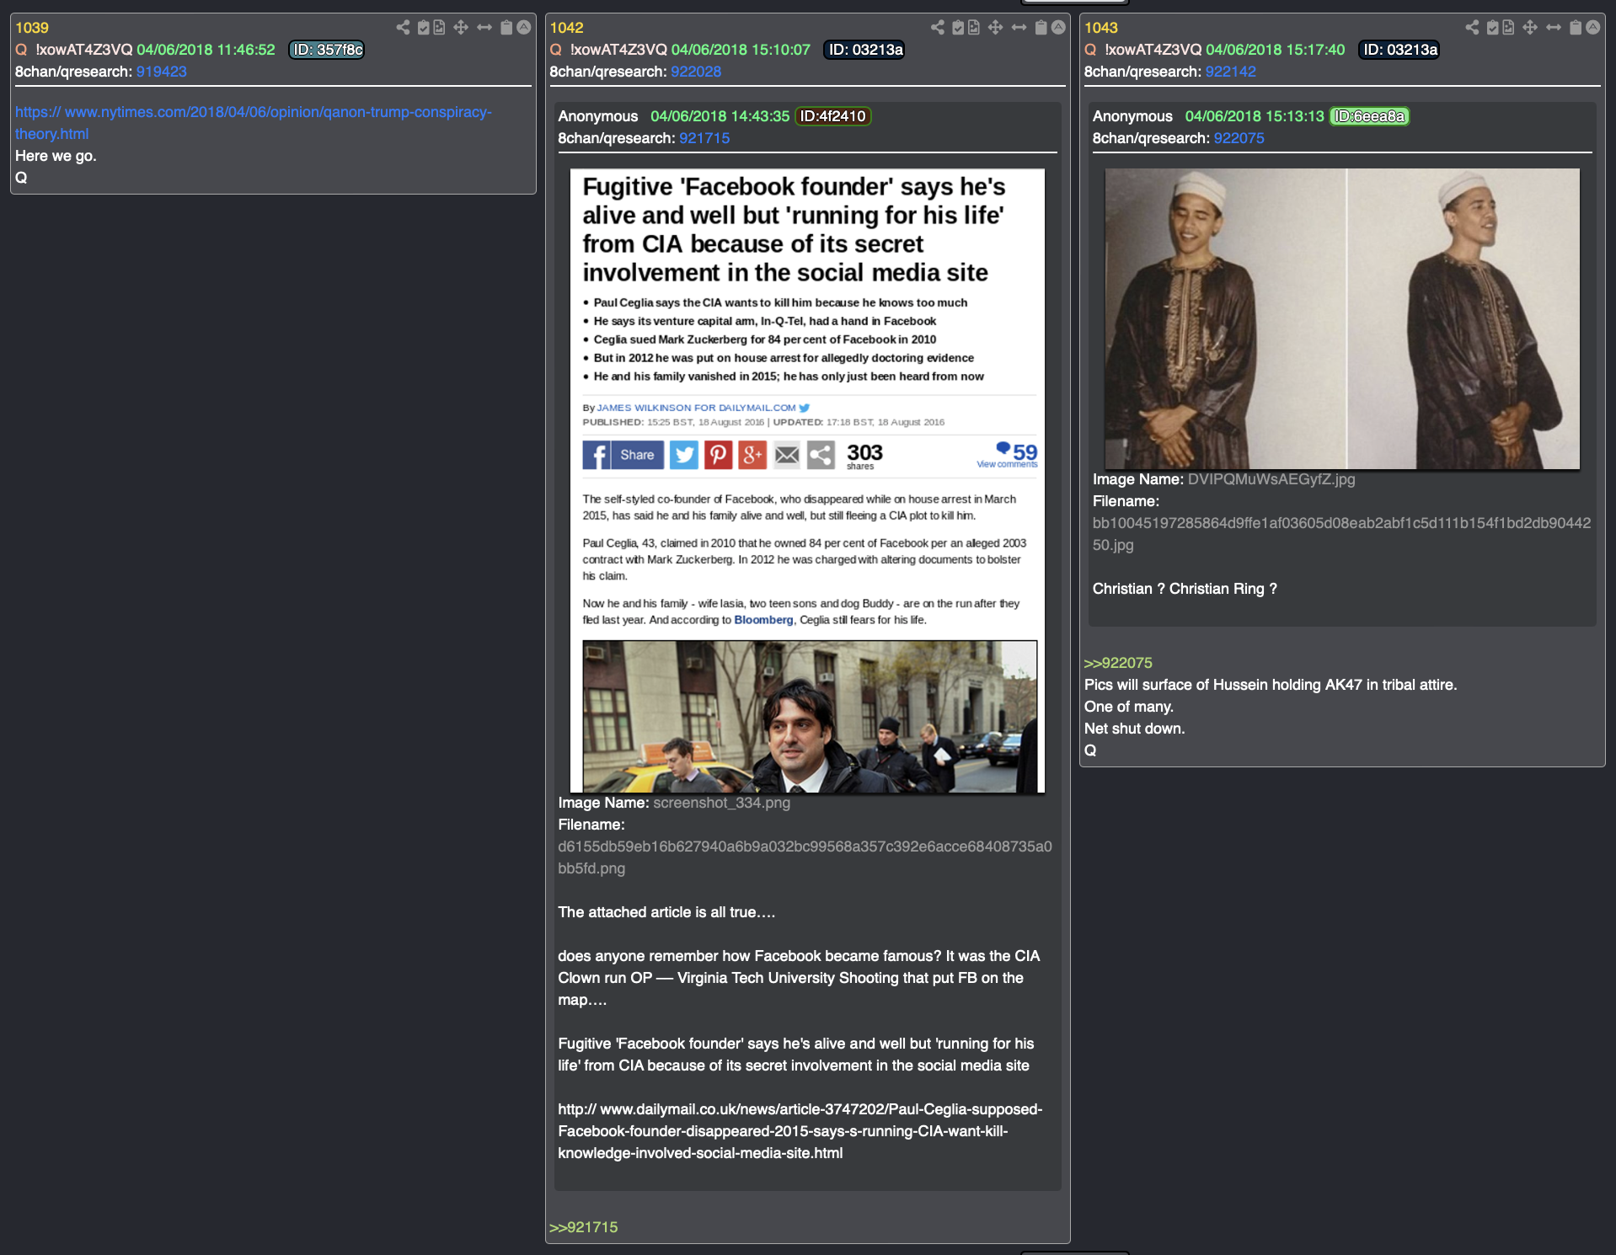
Task: Collapse post 1039 with the circle-up icon
Action: coord(524,28)
